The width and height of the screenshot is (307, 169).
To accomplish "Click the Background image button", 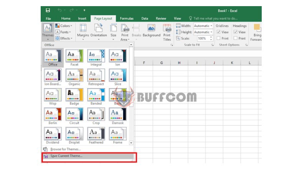I will 152,31.
